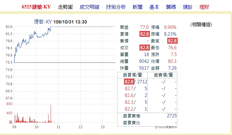Click the 金額 value 7.26

(172, 68)
